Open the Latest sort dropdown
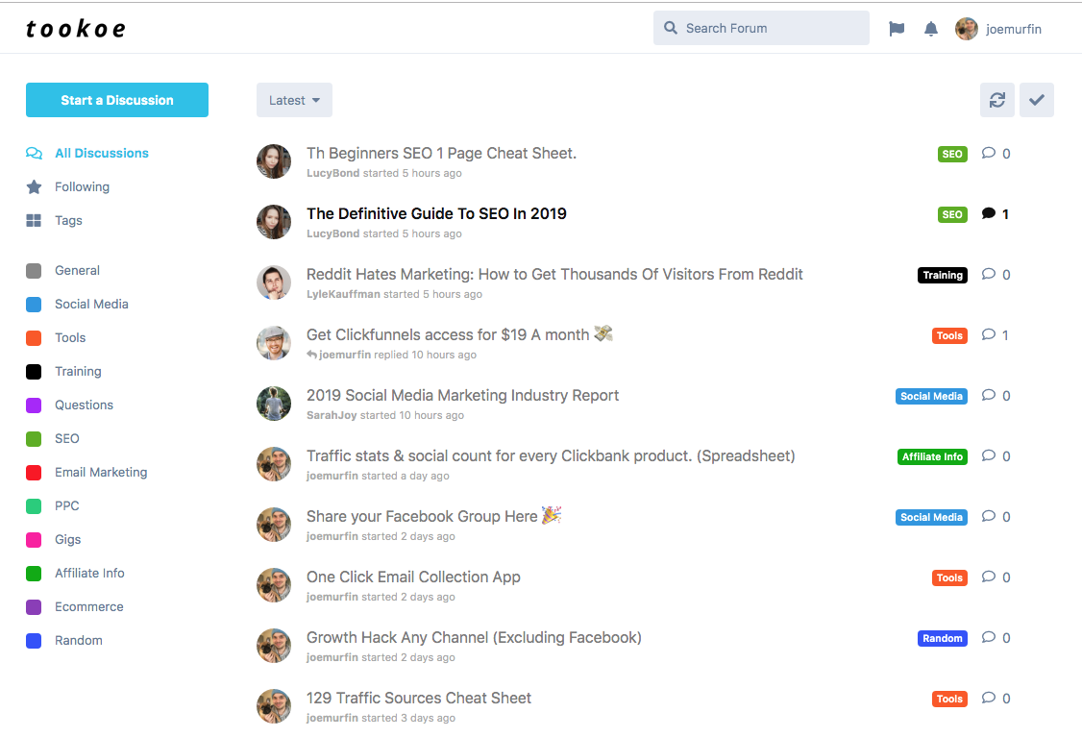 [x=294, y=99]
